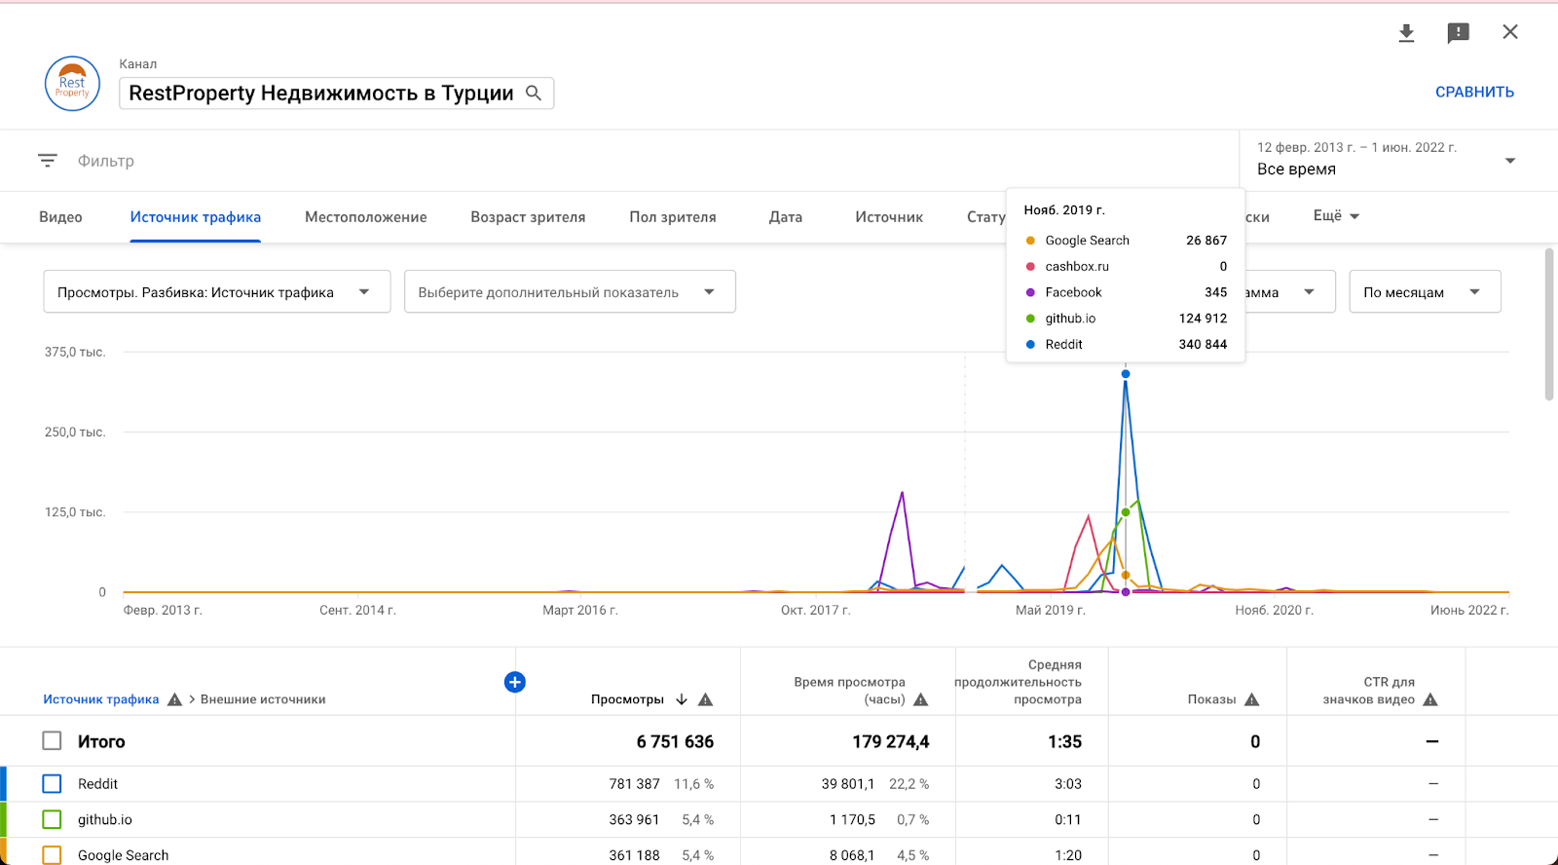Click warning icon beside Источник трафика breadcrumb
Image resolution: width=1558 pixels, height=865 pixels.
tap(174, 699)
